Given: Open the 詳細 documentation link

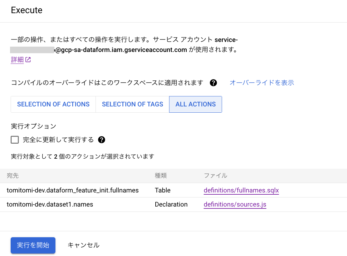Looking at the screenshot, I should (16, 59).
